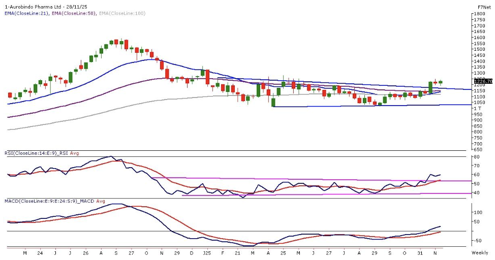Click the -50 level on MACD axis
This screenshot has height=260, width=495.
(478, 241)
